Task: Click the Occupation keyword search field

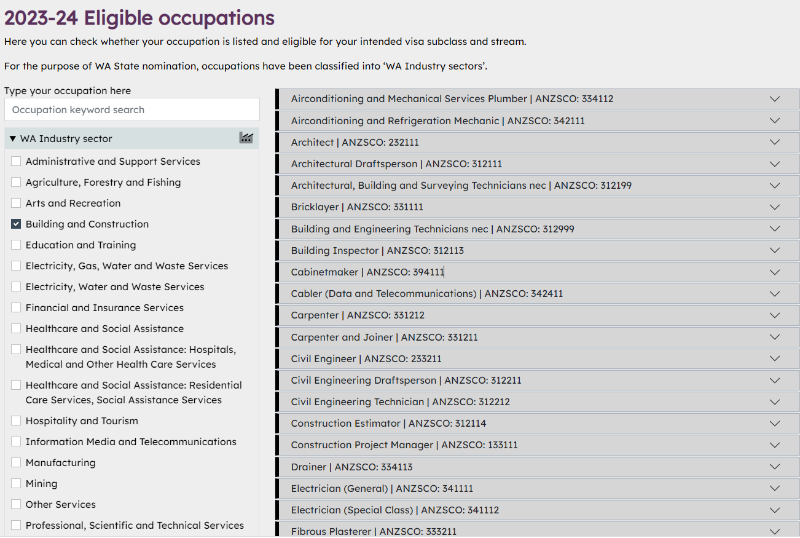Action: 131,110
